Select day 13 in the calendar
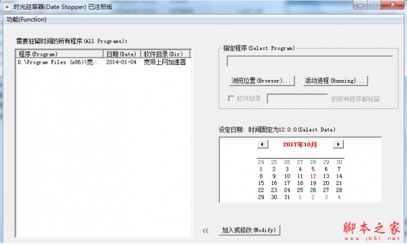 click(326, 176)
